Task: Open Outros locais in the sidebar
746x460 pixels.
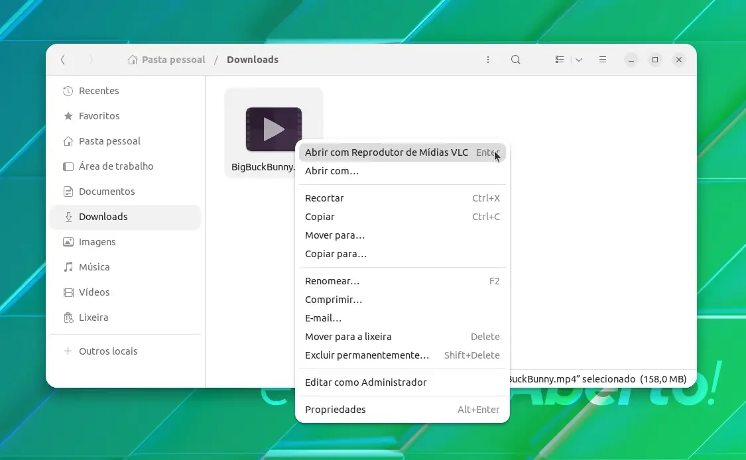Action: click(x=125, y=351)
